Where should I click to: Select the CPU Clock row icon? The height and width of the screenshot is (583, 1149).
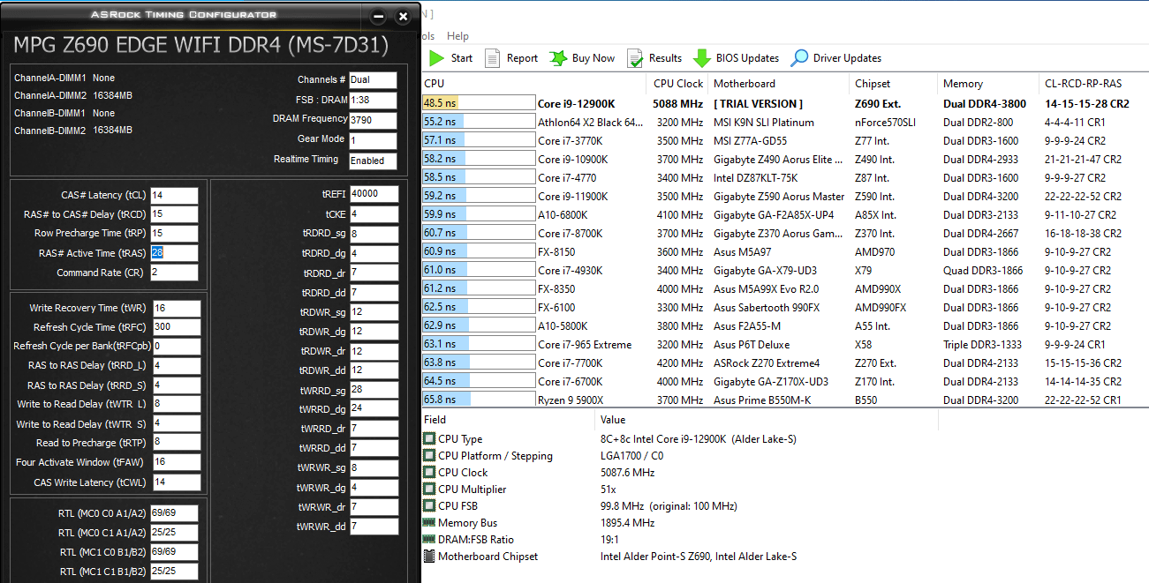coord(429,473)
